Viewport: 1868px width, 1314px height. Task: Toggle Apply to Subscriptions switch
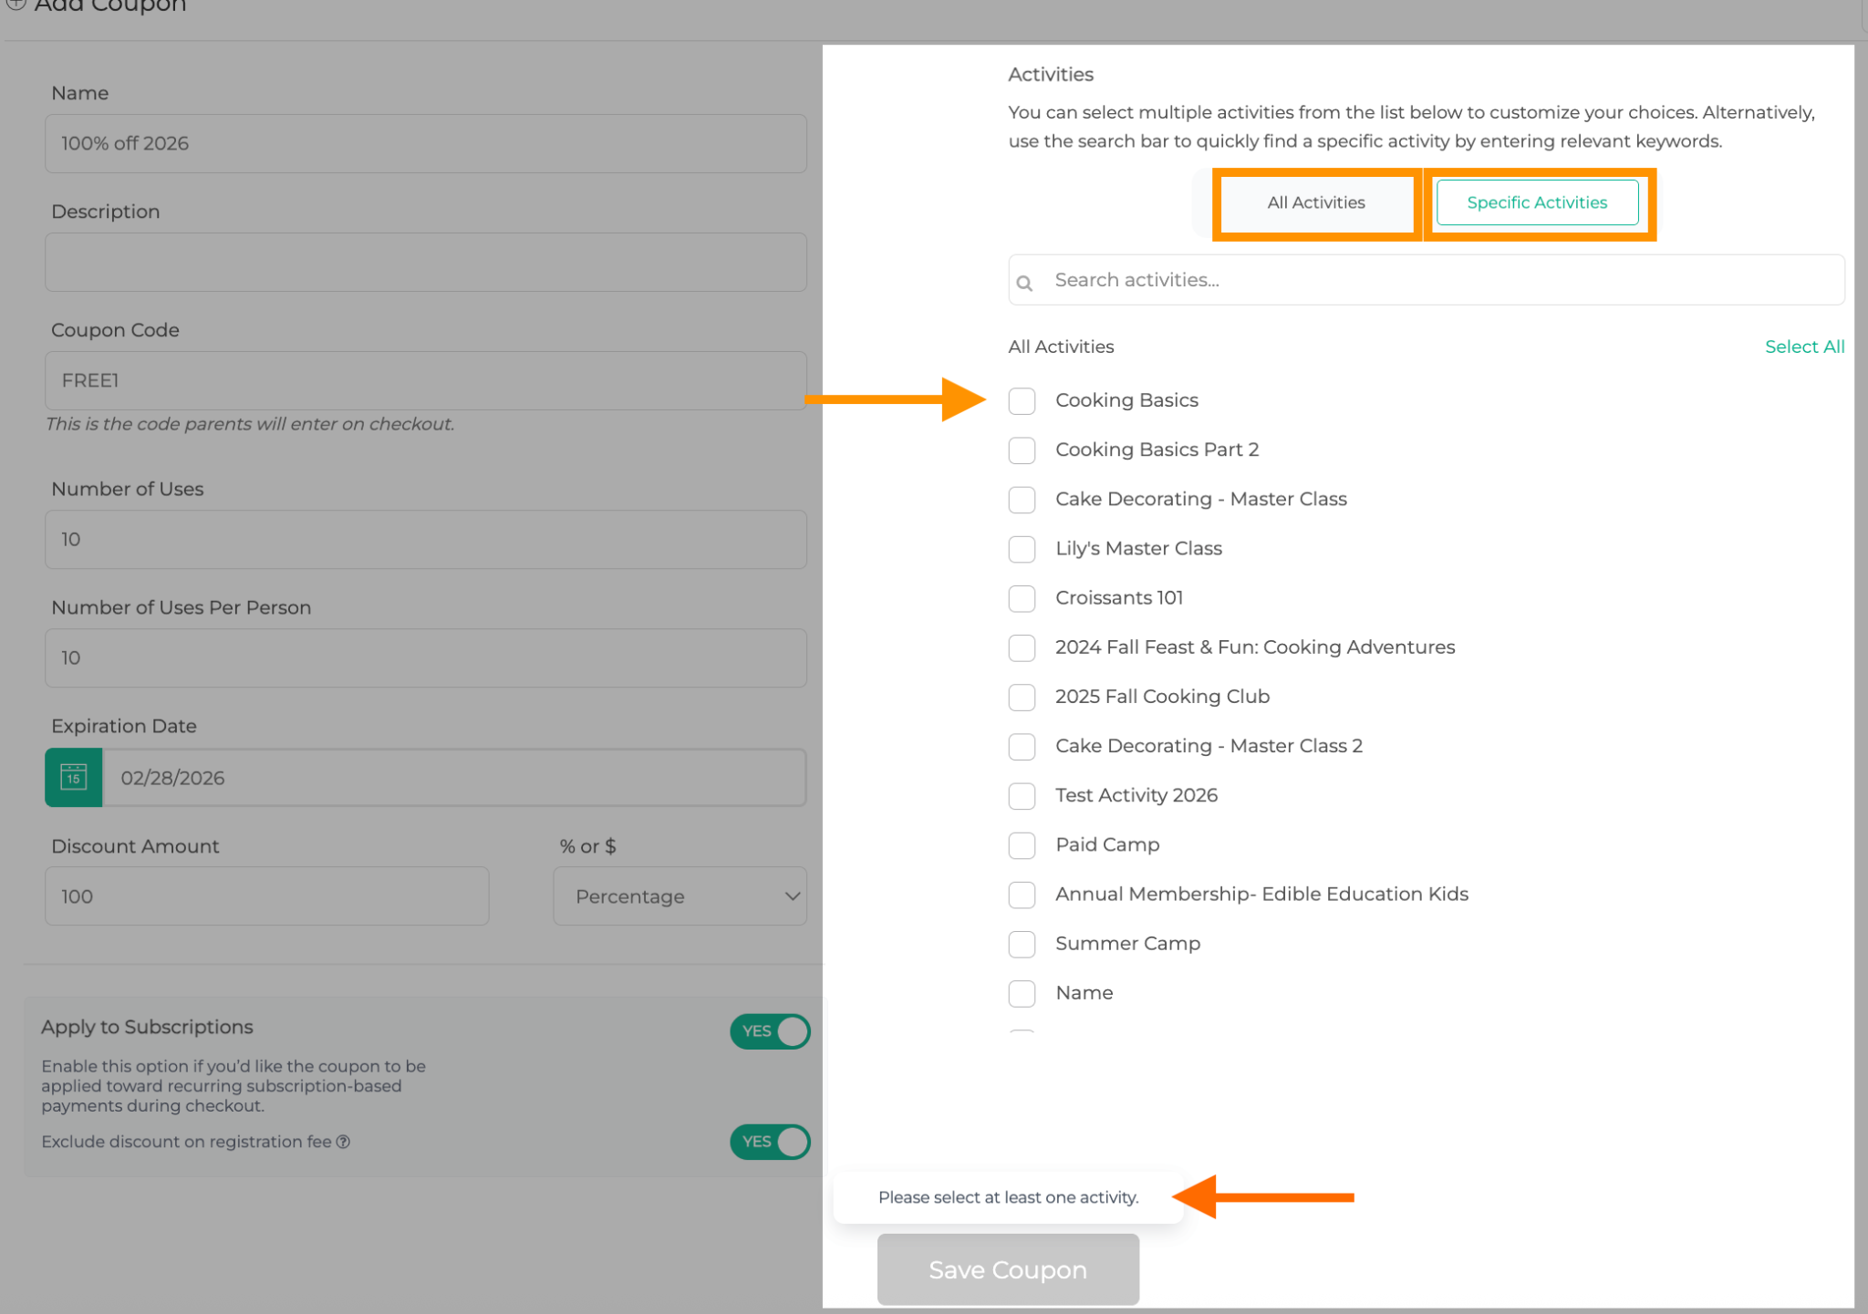770,1031
